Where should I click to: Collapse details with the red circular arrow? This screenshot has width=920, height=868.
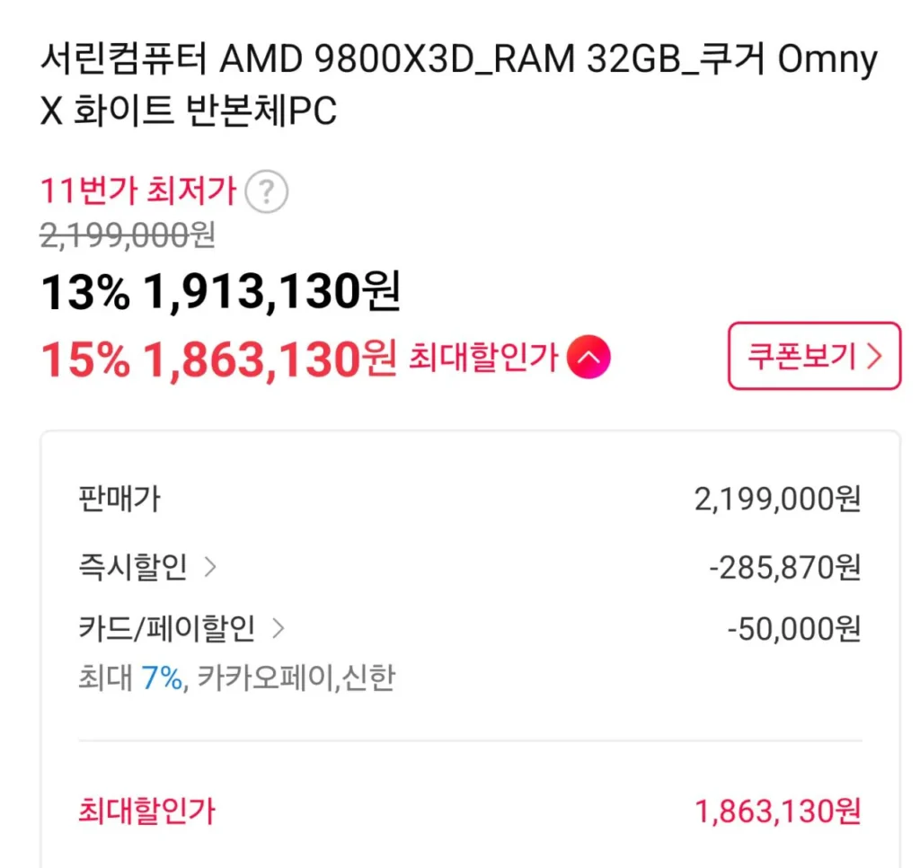point(588,359)
